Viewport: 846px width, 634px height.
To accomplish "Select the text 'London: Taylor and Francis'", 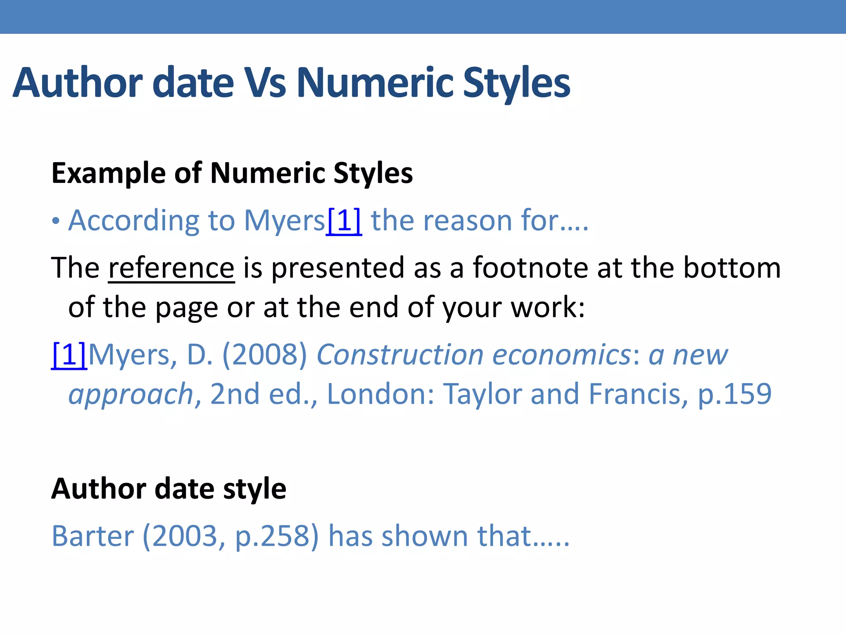I will [507, 394].
